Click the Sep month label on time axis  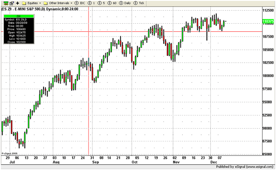96,162
